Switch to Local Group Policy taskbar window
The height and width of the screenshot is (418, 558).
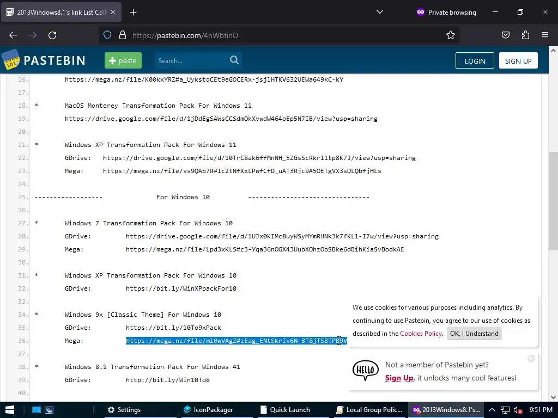coord(369,410)
